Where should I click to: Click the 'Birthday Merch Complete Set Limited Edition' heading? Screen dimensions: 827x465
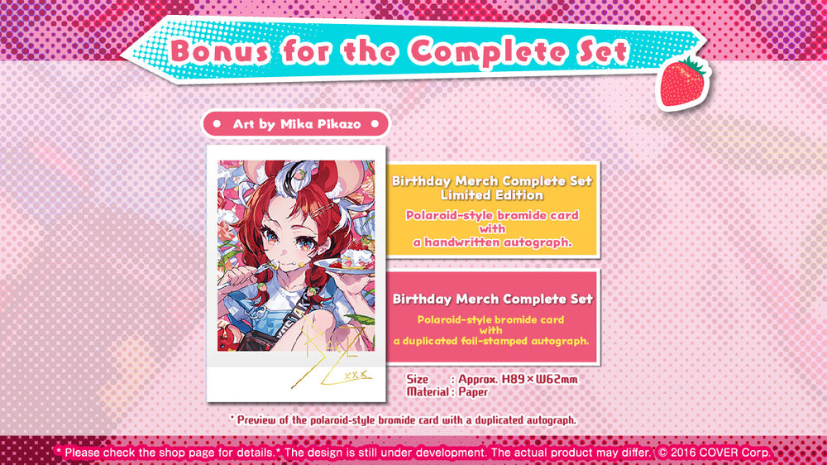click(x=492, y=188)
